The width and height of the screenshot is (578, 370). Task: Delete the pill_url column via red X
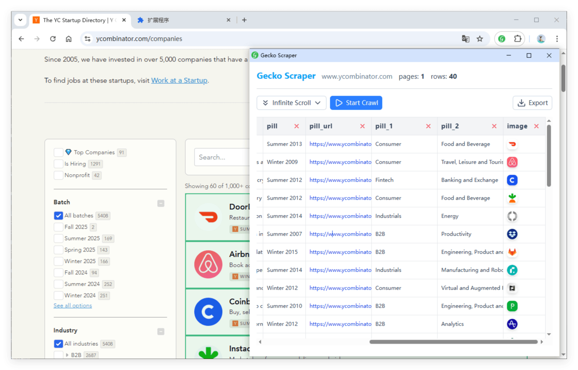click(x=362, y=126)
